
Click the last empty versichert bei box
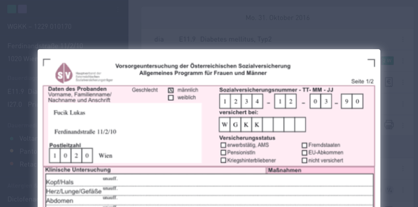(x=300, y=125)
